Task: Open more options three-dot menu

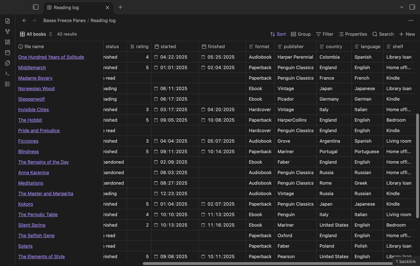Action: (411, 20)
